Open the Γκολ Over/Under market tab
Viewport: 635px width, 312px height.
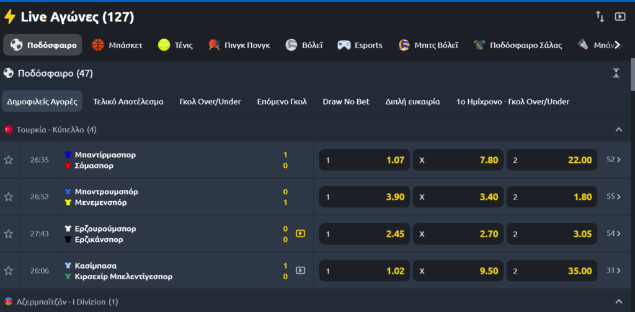(x=210, y=102)
